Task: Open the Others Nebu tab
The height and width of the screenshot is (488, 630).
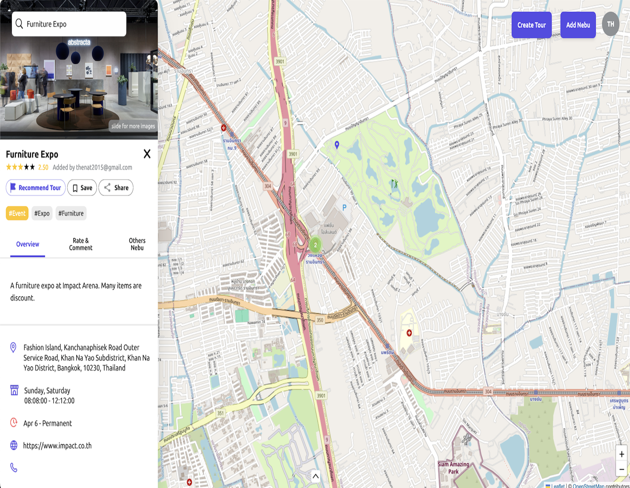Action: click(x=137, y=244)
